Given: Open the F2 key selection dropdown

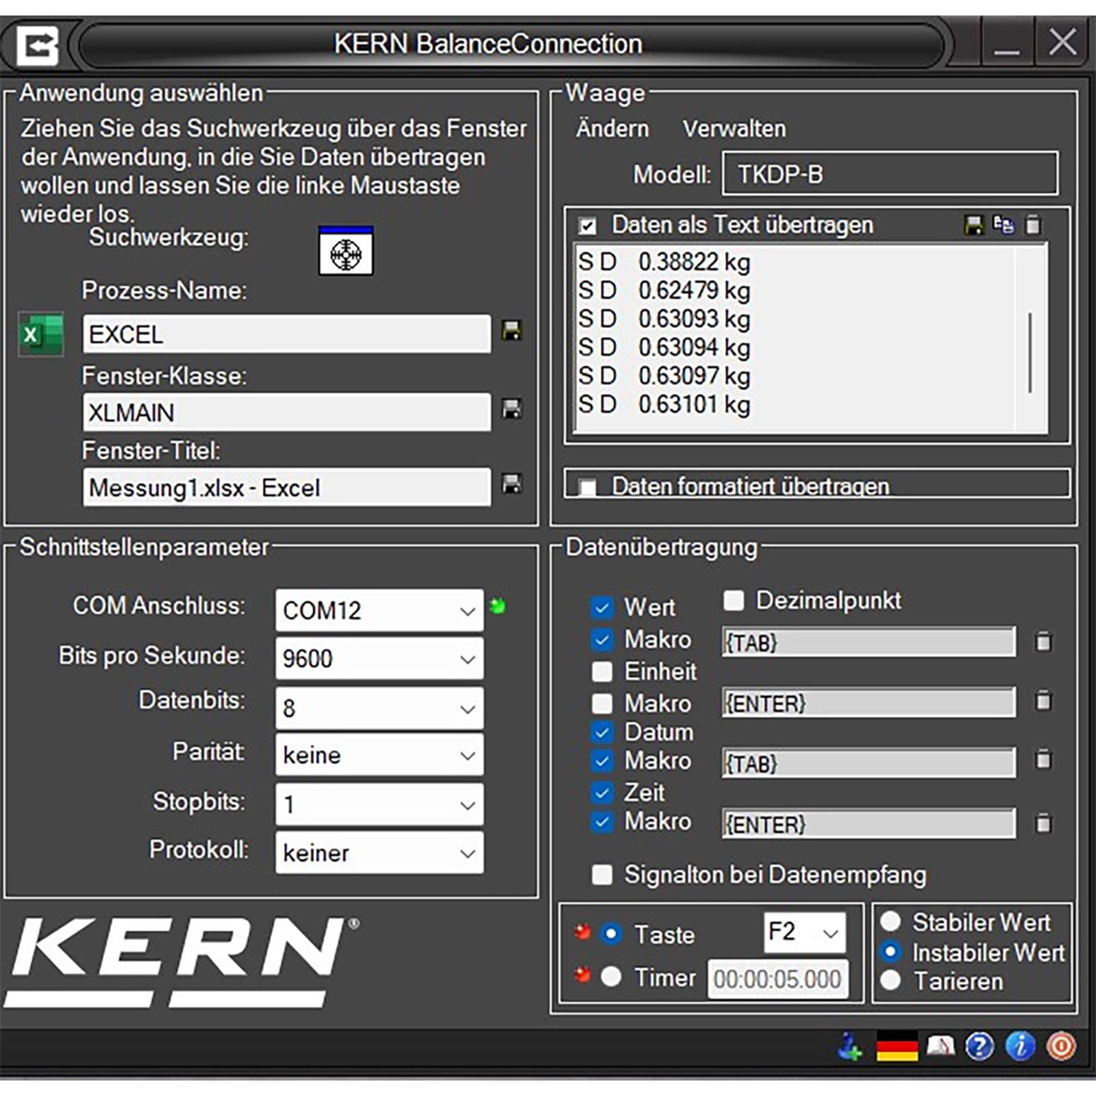Looking at the screenshot, I should tap(804, 932).
